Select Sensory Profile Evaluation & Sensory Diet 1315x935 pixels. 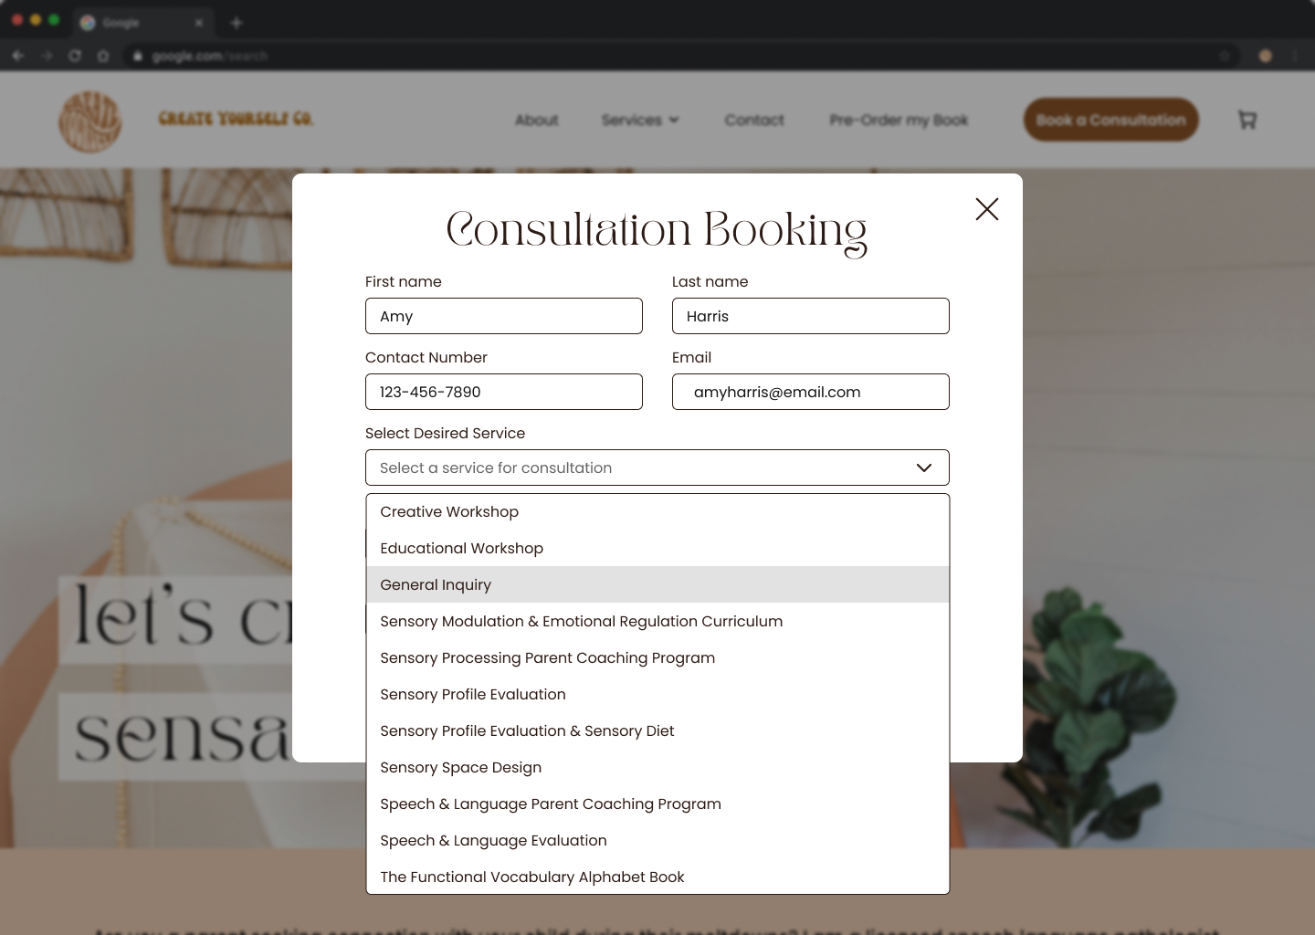coord(657,730)
